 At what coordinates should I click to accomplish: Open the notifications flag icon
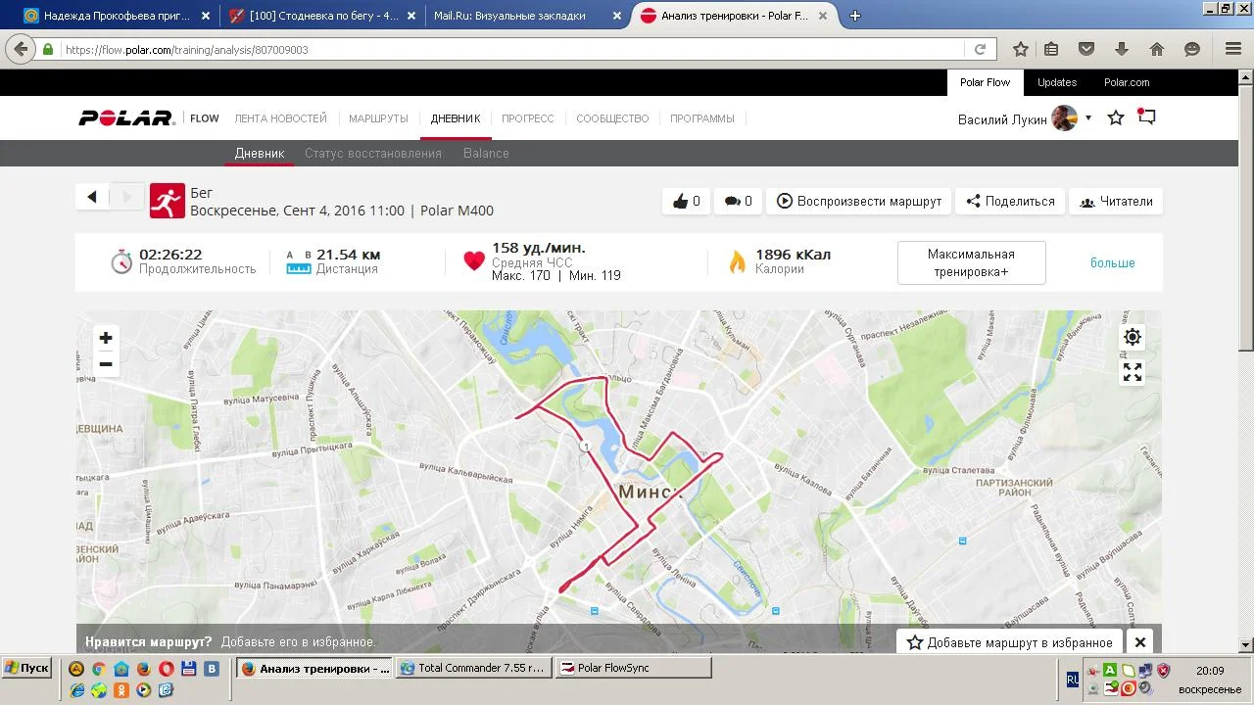[x=1146, y=117]
